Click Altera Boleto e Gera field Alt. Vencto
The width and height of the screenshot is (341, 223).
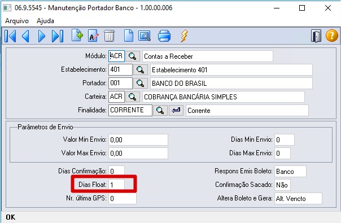pyautogui.click(x=298, y=198)
